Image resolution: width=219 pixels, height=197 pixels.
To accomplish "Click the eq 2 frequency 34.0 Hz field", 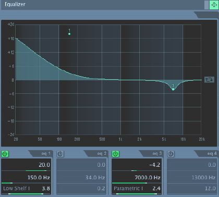I will [95, 178].
